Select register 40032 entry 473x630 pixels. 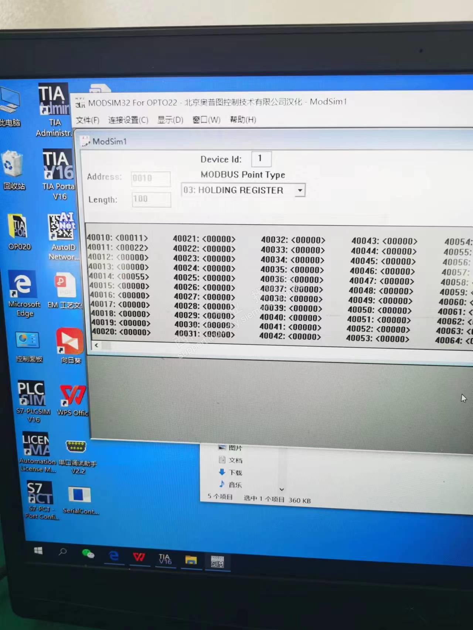[293, 240]
